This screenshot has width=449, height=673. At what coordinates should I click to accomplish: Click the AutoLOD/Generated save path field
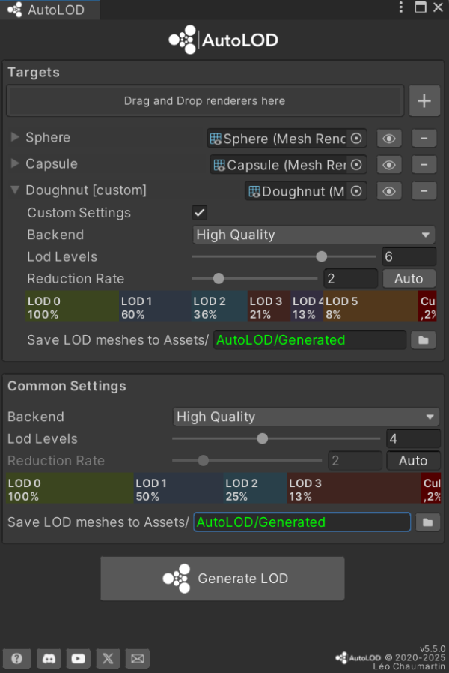299,522
